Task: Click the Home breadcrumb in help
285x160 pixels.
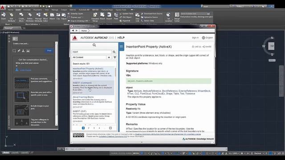Action: (84, 31)
